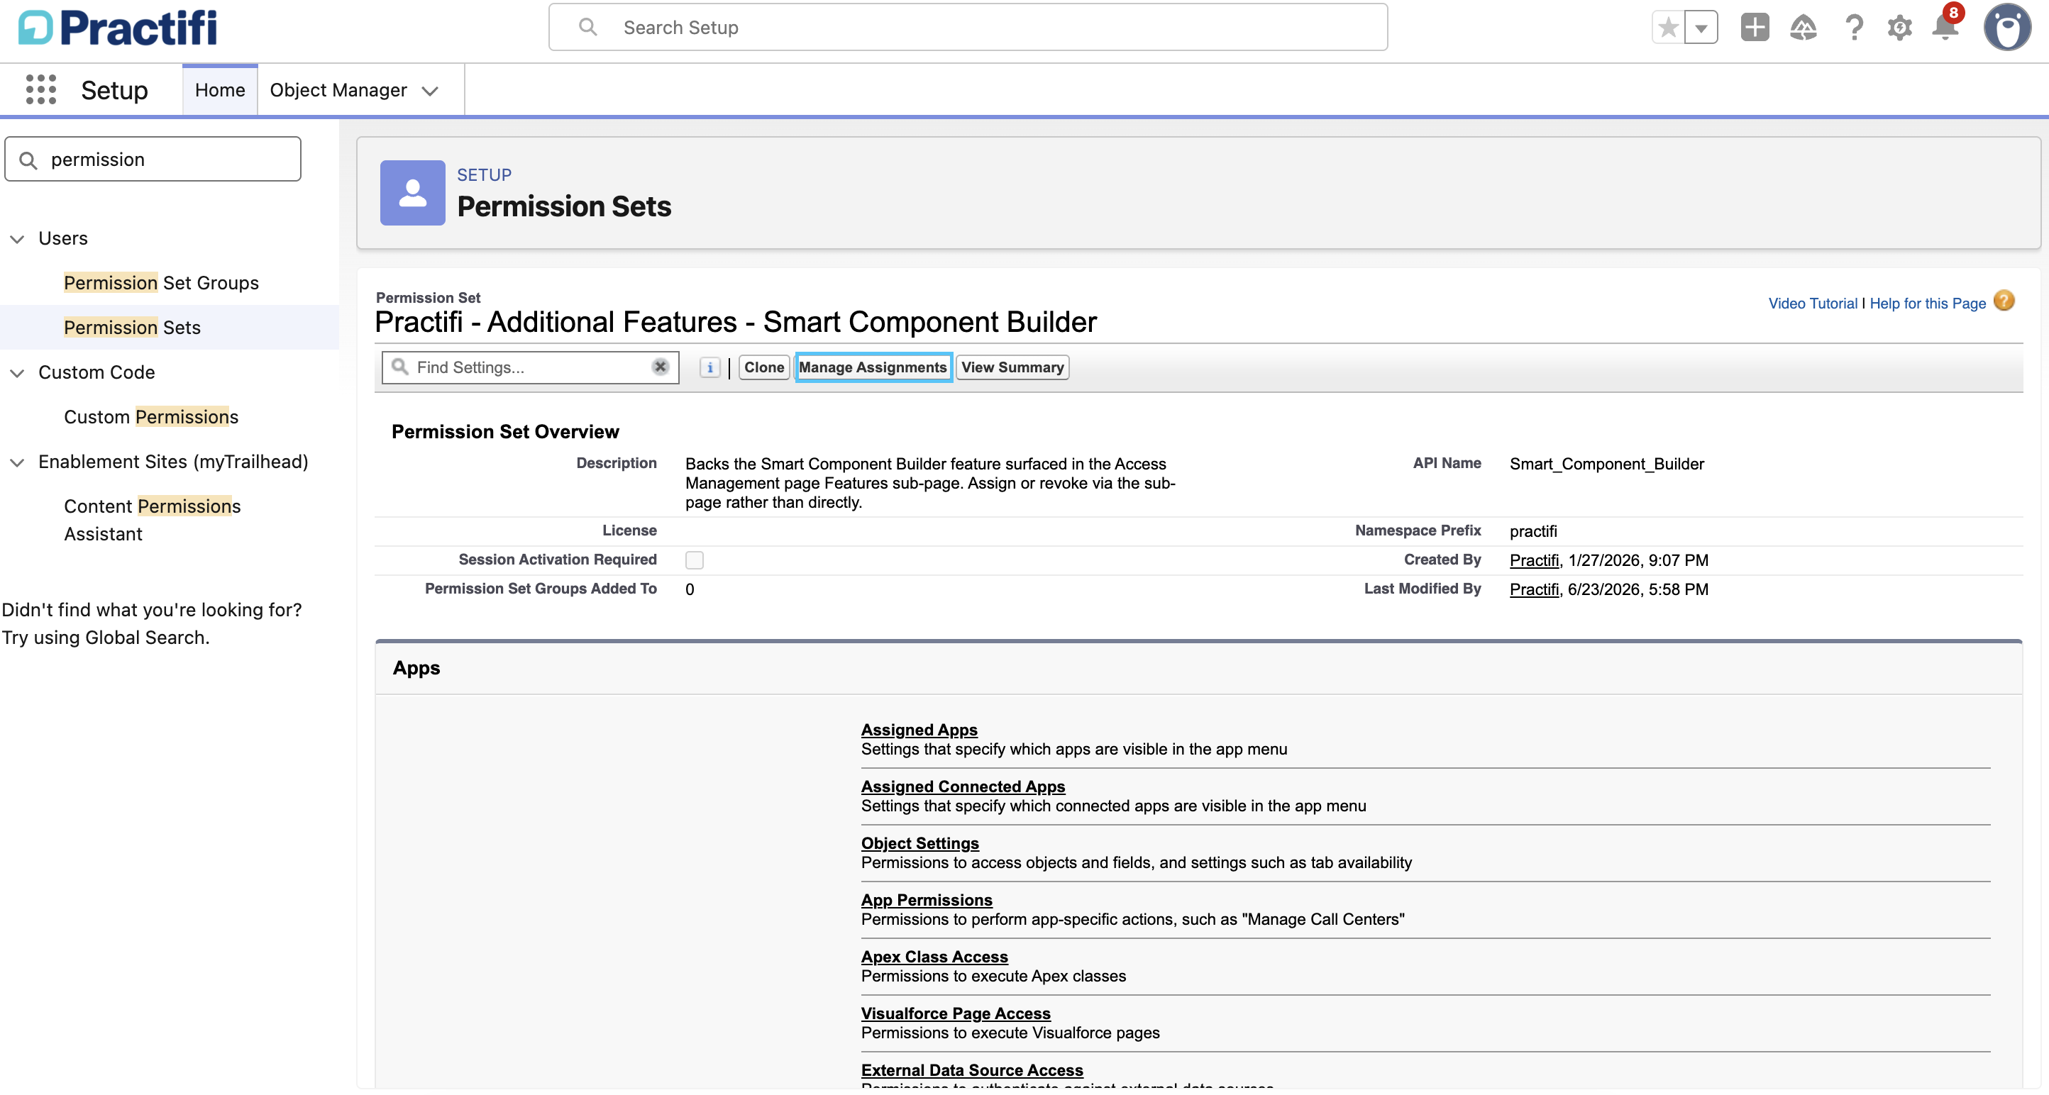Viewport: 2049px width, 1095px height.
Task: Click the Manage Assignments button
Action: click(873, 367)
